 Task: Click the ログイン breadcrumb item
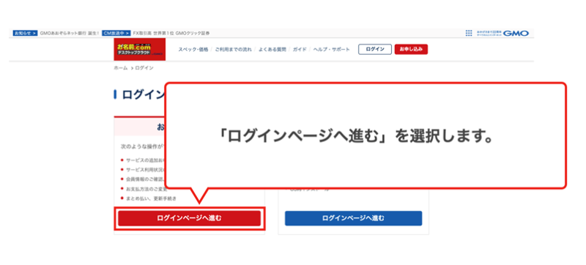coord(144,68)
